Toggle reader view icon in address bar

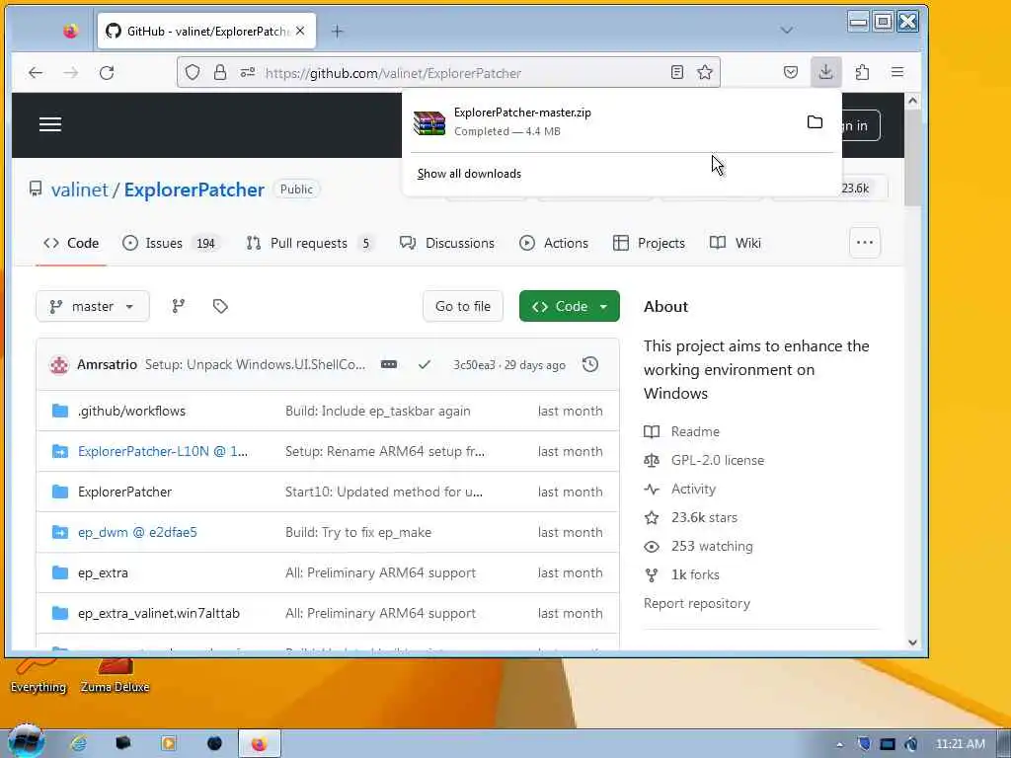click(x=677, y=73)
